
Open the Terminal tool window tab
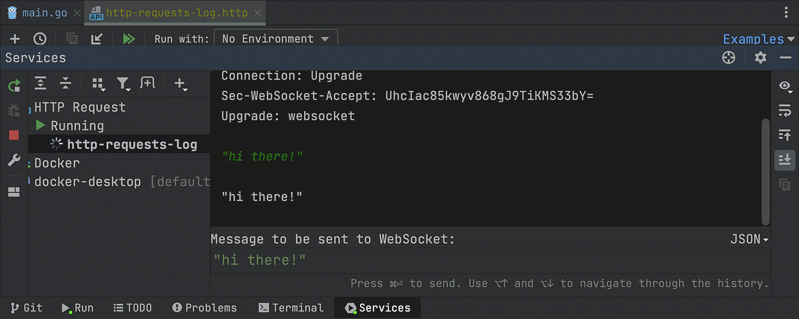(291, 308)
